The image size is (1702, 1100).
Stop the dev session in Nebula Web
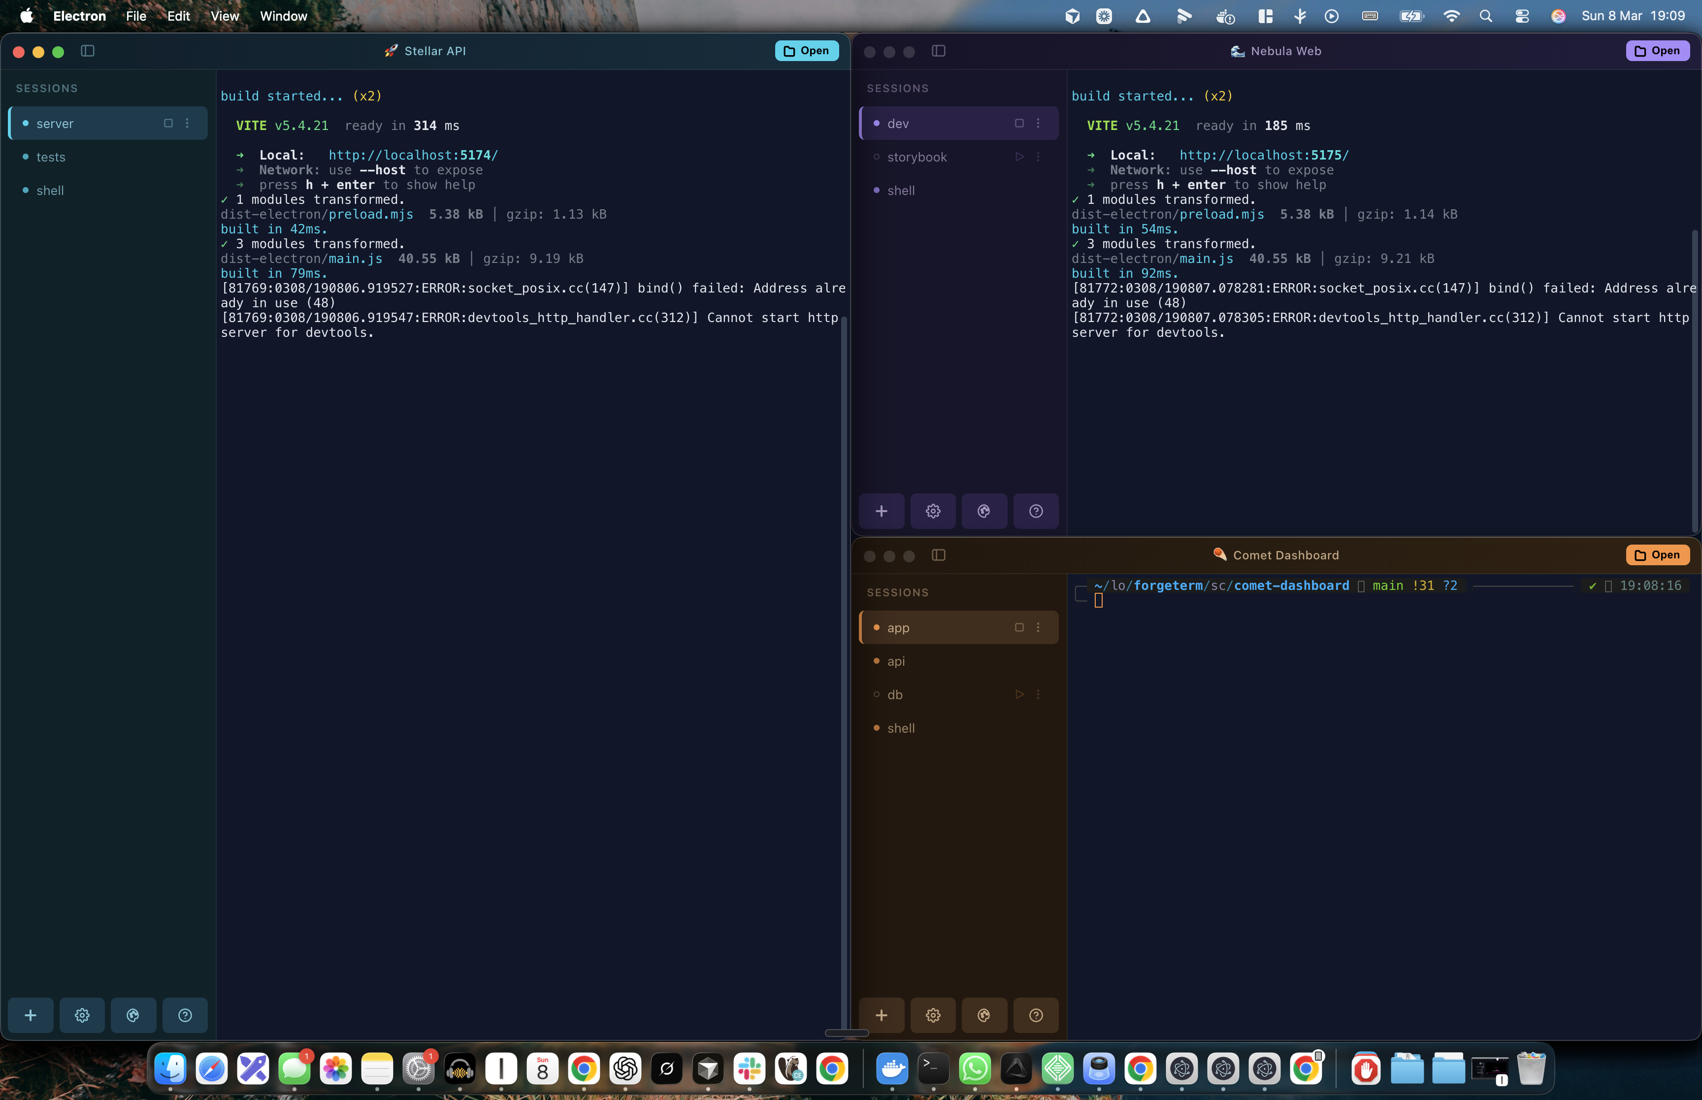[x=1019, y=123]
